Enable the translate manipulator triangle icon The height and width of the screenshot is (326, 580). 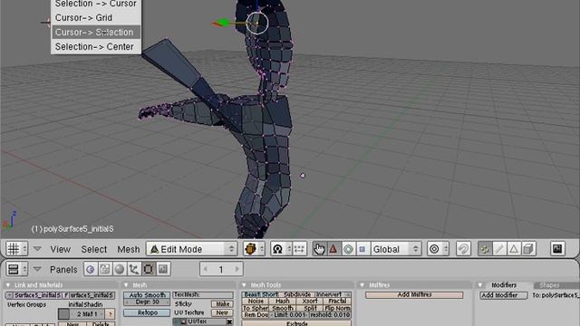tap(333, 249)
